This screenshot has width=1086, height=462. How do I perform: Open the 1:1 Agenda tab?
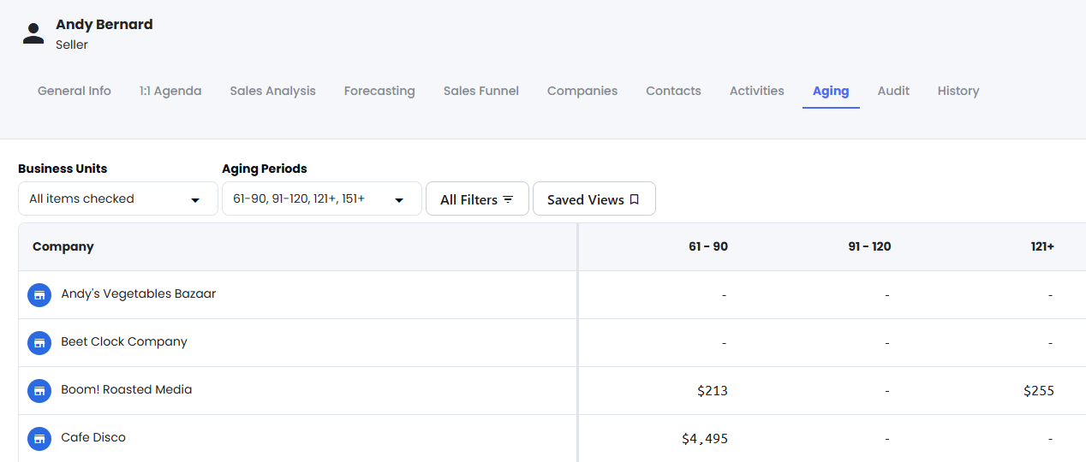(x=170, y=91)
